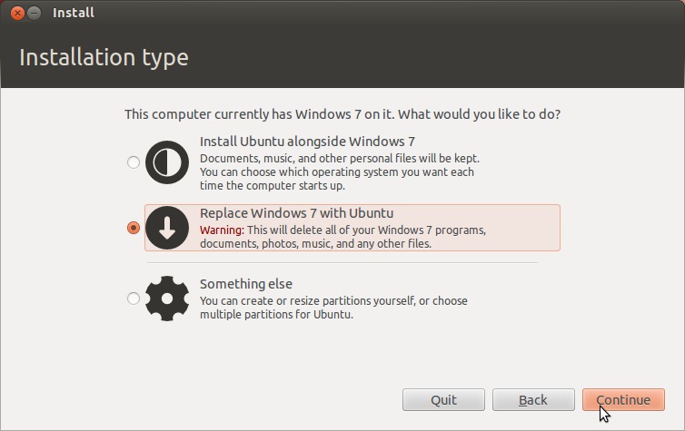Click the 'Documents, music' files kept description
685x431 pixels.
point(340,171)
